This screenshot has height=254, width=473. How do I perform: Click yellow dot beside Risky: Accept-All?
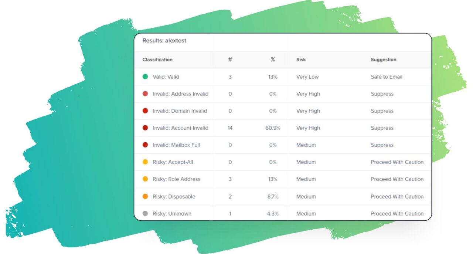(x=145, y=162)
